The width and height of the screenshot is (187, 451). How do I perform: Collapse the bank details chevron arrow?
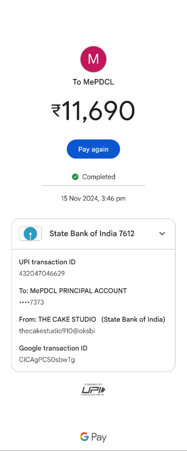(162, 234)
